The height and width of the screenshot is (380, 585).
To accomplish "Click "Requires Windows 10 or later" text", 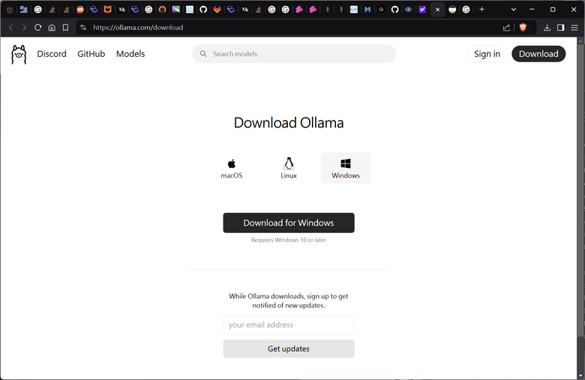I will pyautogui.click(x=289, y=240).
